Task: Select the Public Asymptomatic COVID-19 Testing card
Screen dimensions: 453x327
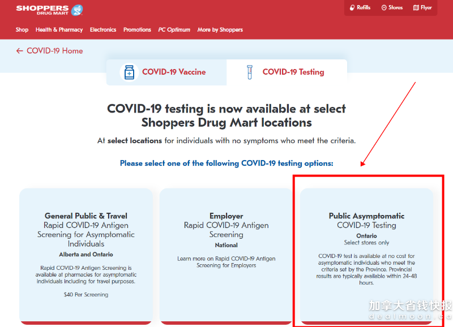Action: click(x=366, y=256)
